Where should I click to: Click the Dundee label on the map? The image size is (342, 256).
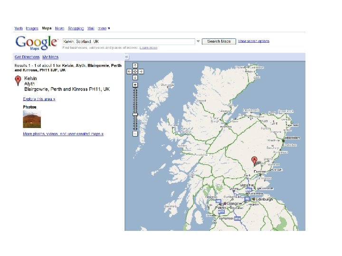point(260,172)
